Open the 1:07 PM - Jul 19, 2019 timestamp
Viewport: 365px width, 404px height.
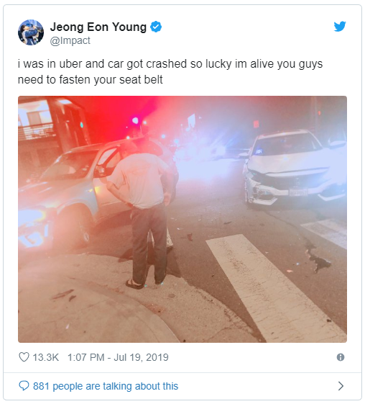coord(118,357)
